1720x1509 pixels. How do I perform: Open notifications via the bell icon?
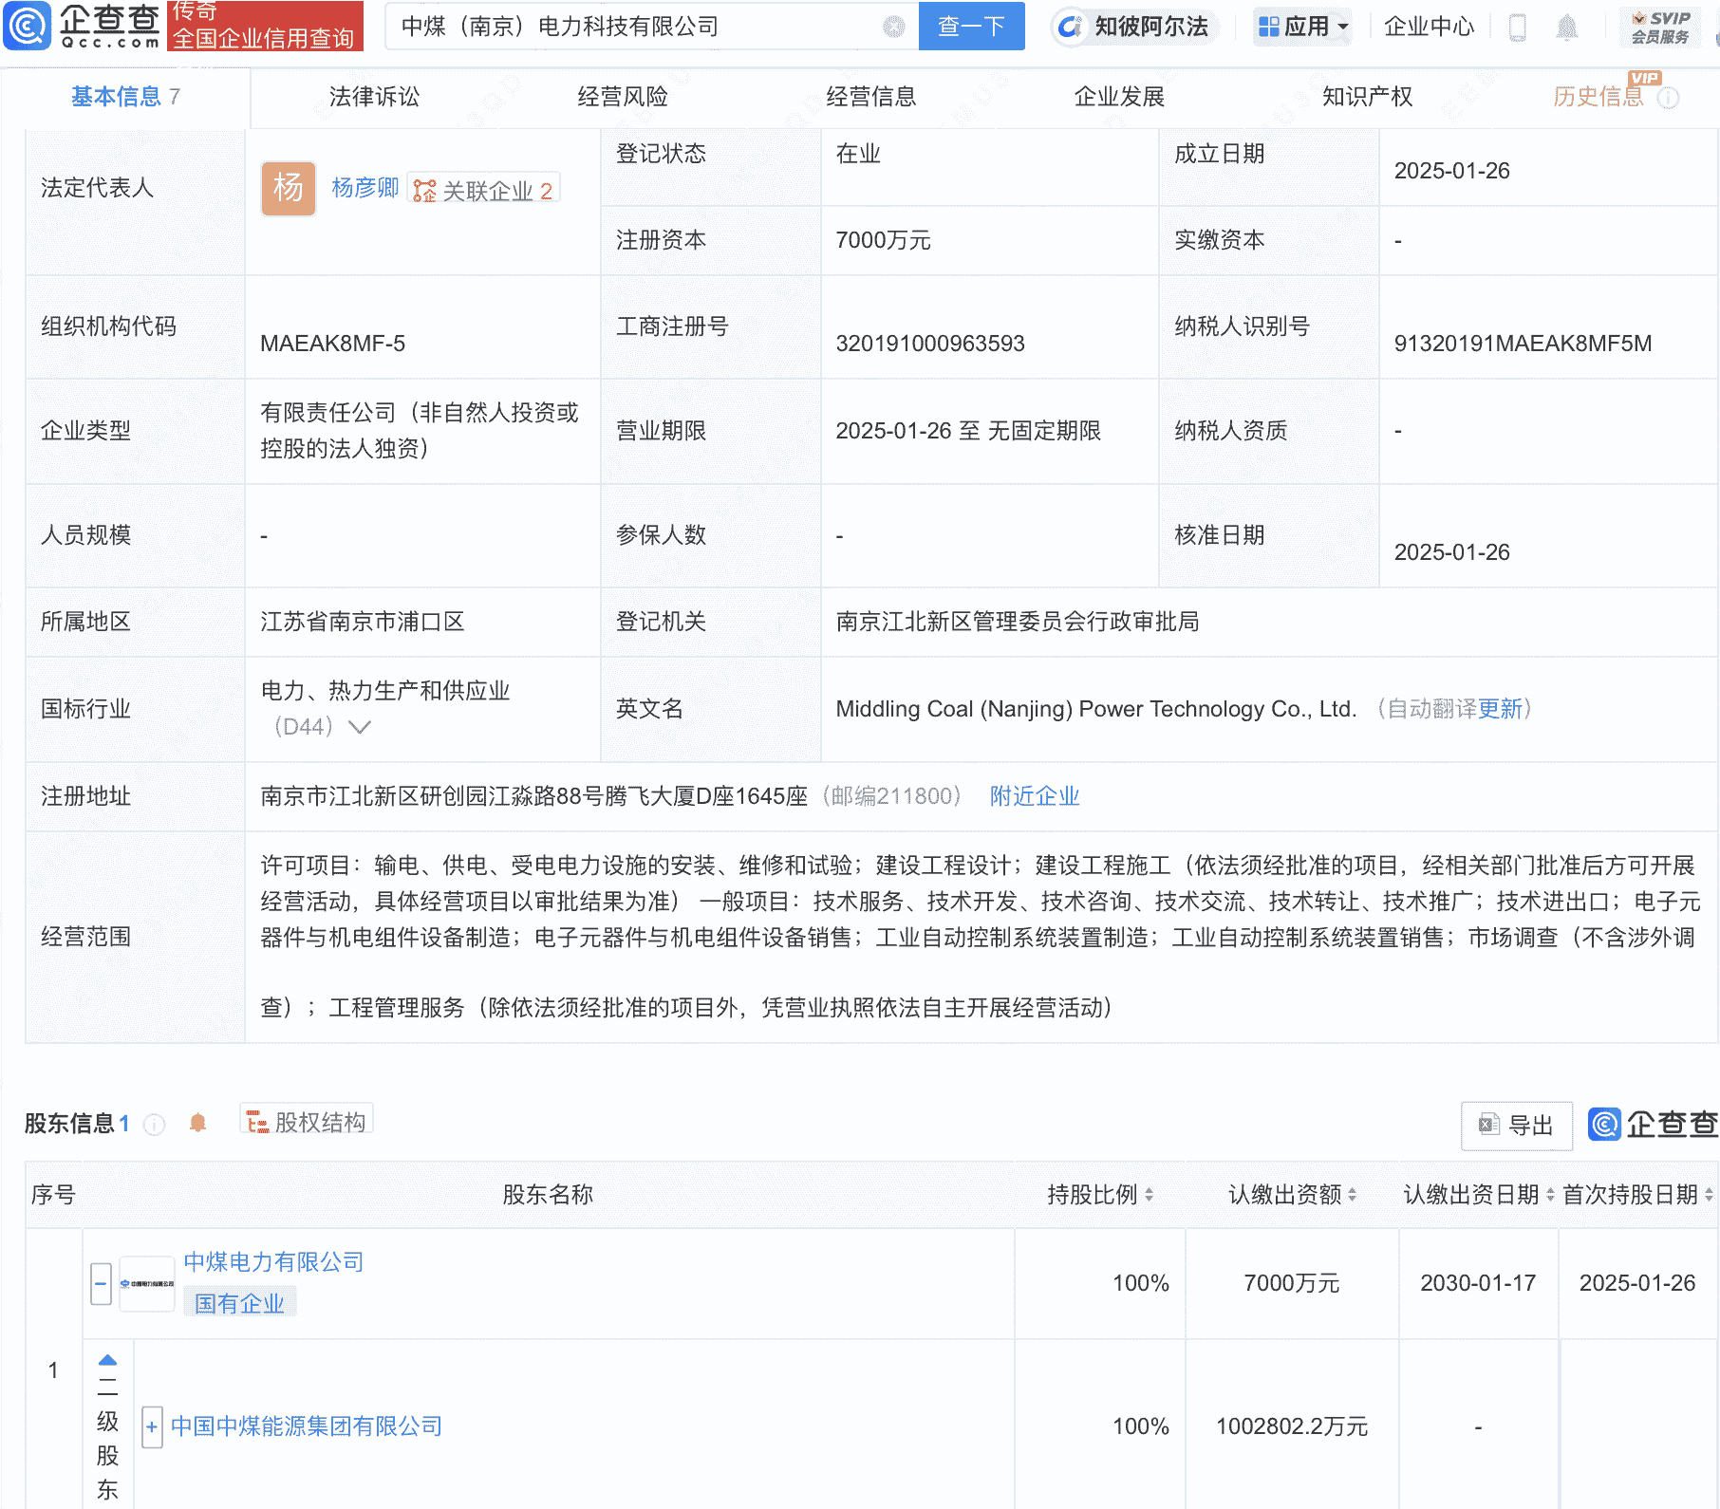click(x=1568, y=27)
